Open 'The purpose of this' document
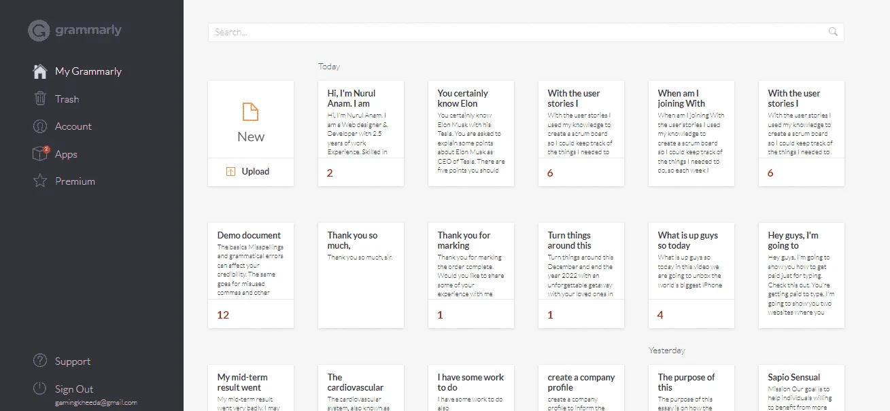The width and height of the screenshot is (890, 411). coord(691,388)
